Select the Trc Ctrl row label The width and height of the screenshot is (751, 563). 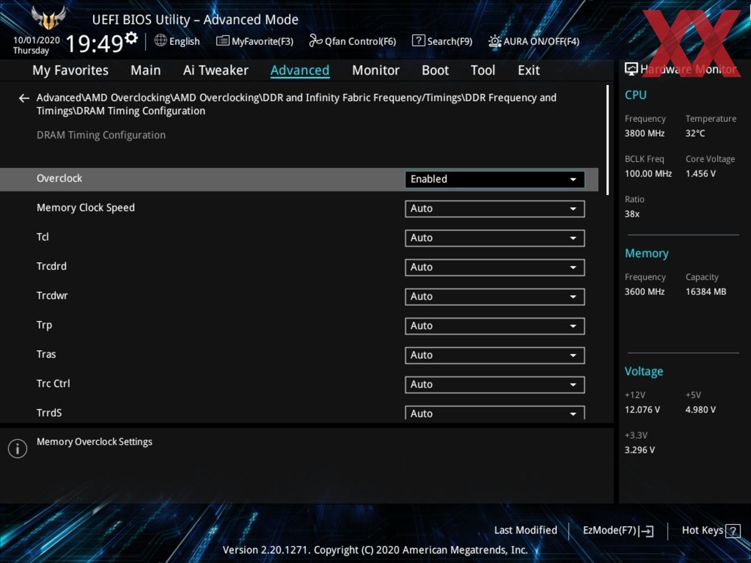[53, 383]
